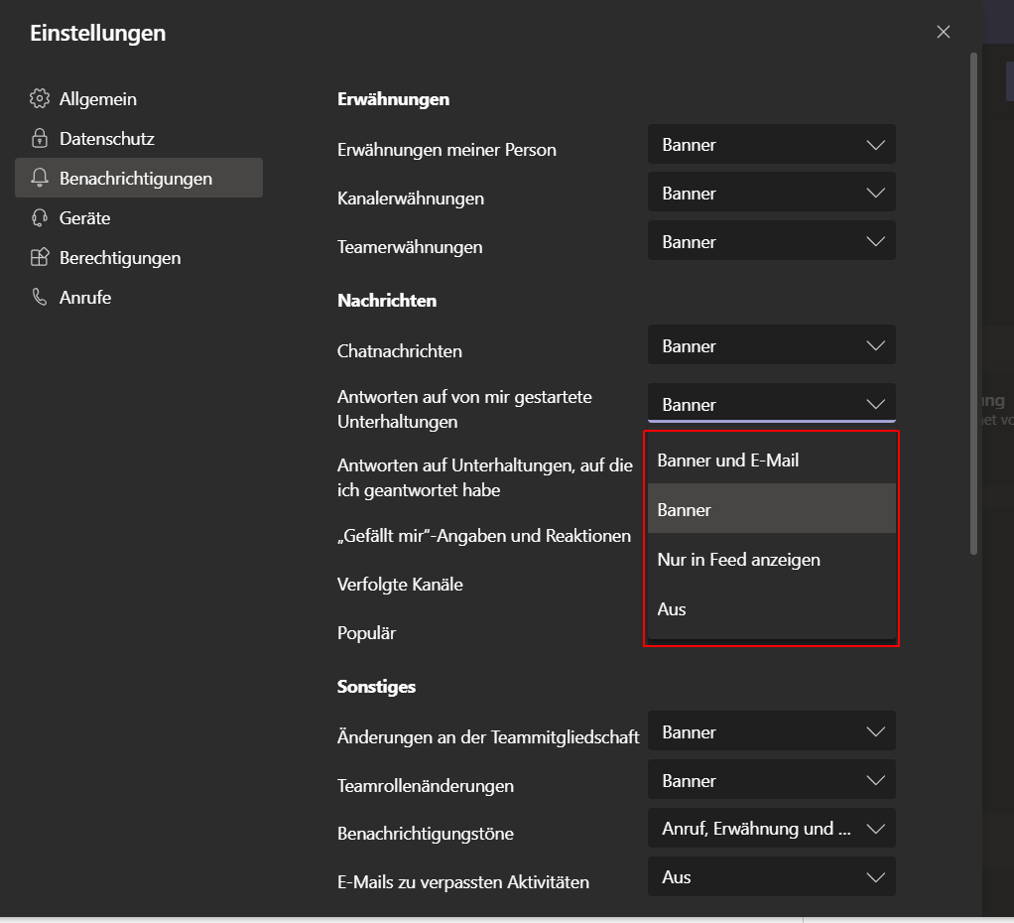Click the 'Erwähnungen meiner Person' label
Viewport: 1014px width, 923px height.
pyautogui.click(x=446, y=150)
